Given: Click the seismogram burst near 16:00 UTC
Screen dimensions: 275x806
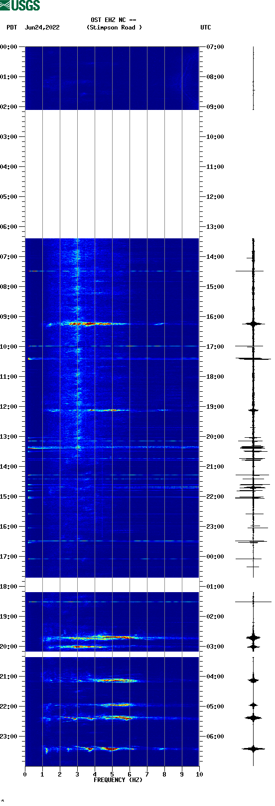Looking at the screenshot, I should tap(253, 324).
